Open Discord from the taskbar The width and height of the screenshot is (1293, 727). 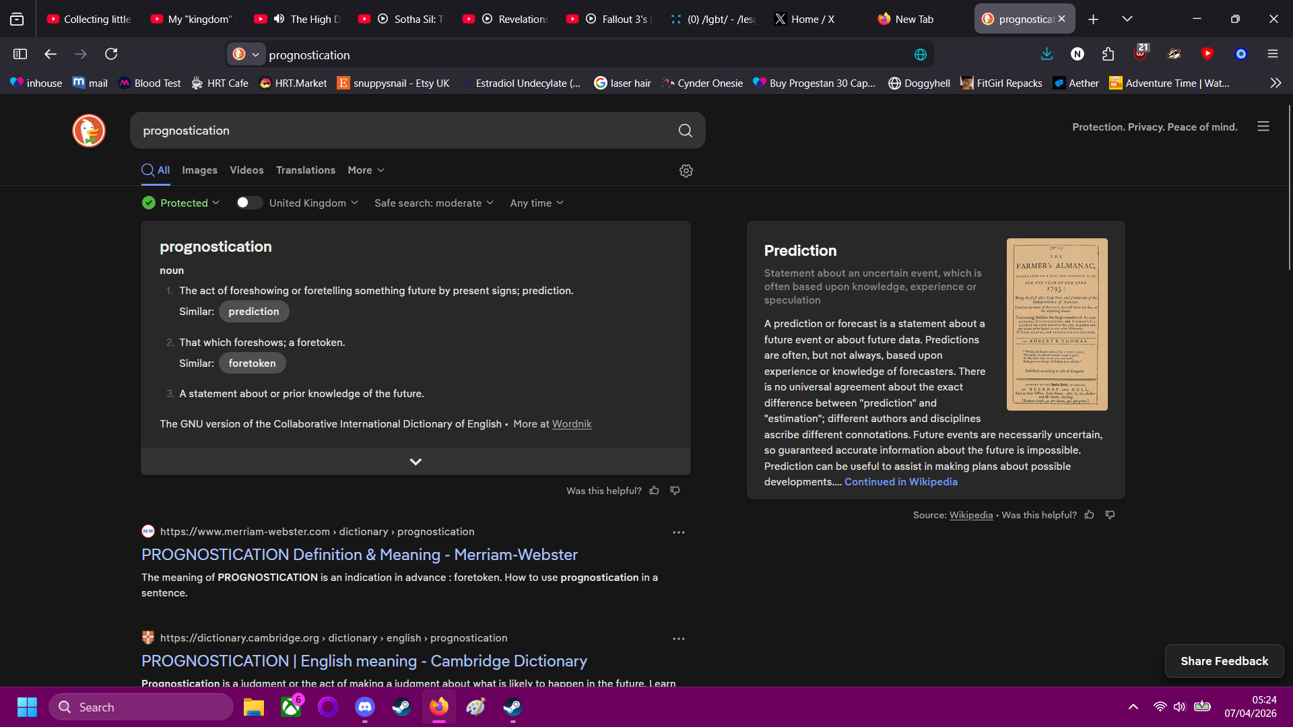point(364,707)
